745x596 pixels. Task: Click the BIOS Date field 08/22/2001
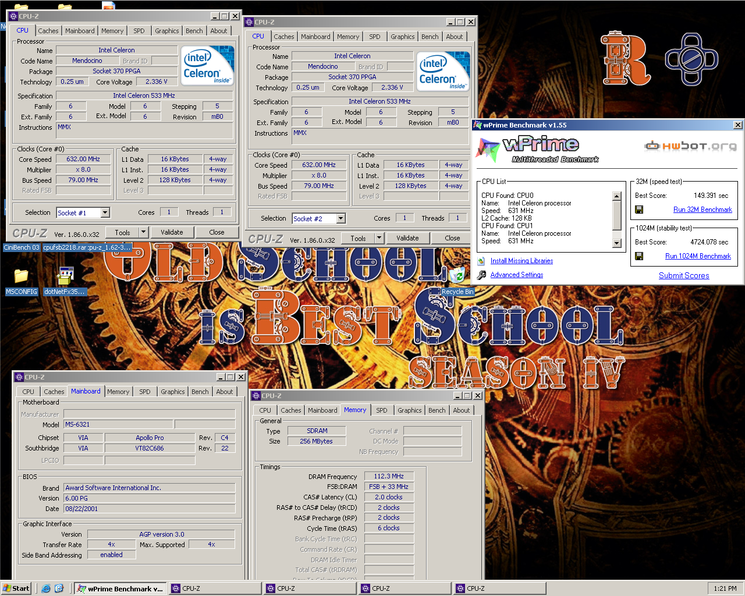[x=149, y=508]
